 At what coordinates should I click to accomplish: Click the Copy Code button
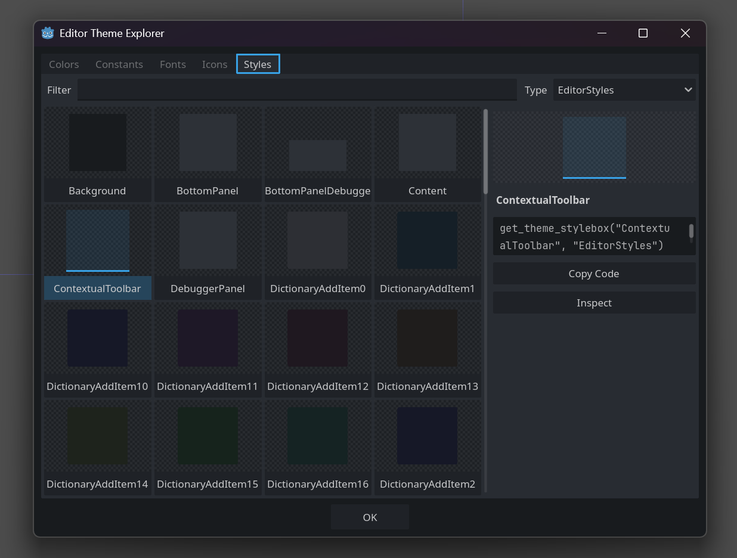pyautogui.click(x=594, y=274)
